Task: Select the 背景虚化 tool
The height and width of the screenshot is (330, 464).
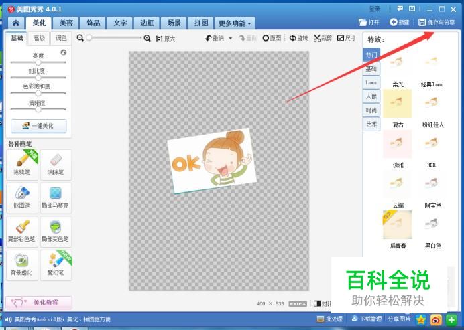Action: (x=22, y=265)
